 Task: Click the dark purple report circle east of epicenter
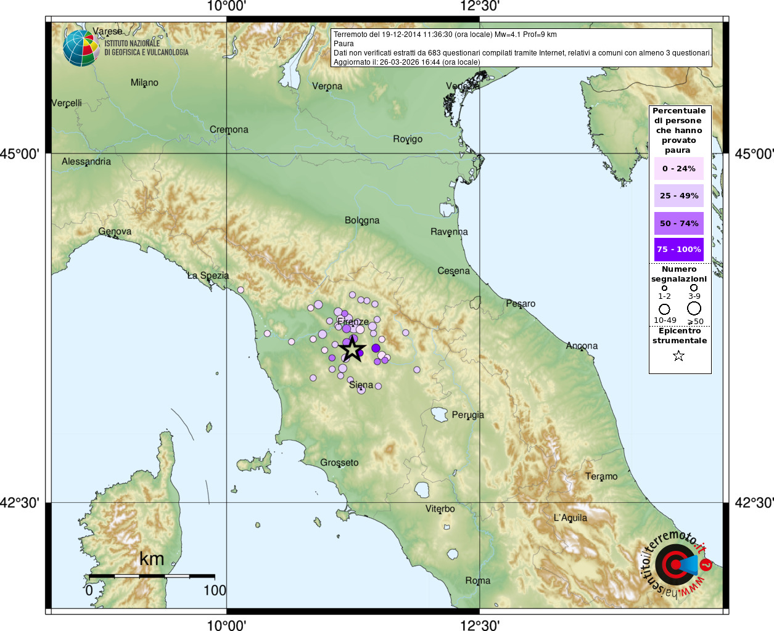[x=376, y=348]
